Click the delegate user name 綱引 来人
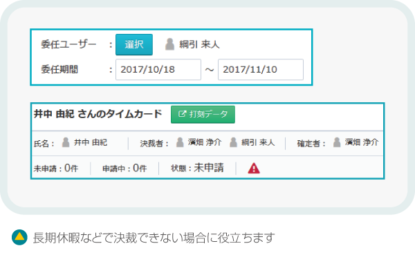Screen dimensions: 415x255 [x=199, y=44]
